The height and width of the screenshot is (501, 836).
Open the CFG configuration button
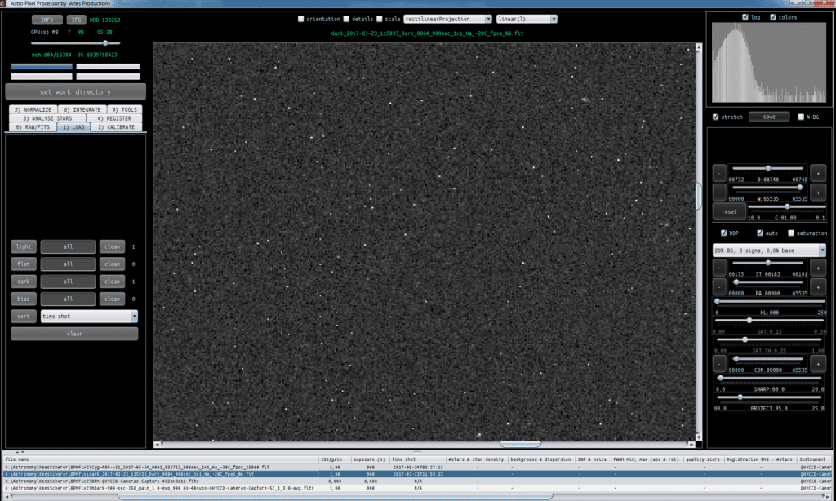click(76, 20)
